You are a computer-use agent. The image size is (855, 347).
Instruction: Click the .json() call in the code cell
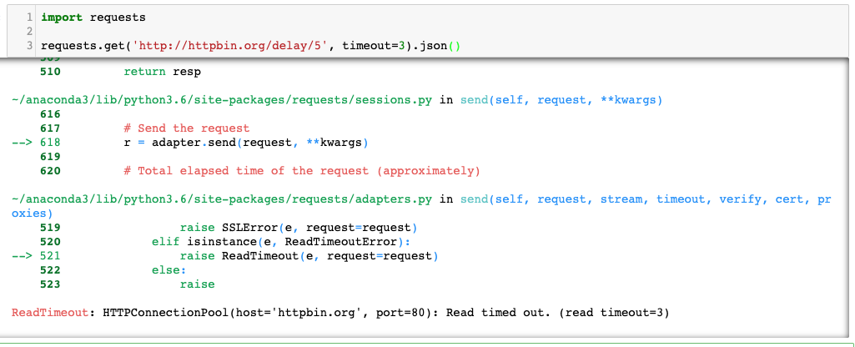pos(436,47)
